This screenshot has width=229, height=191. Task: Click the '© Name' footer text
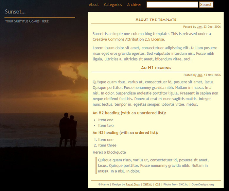[x=104, y=184]
